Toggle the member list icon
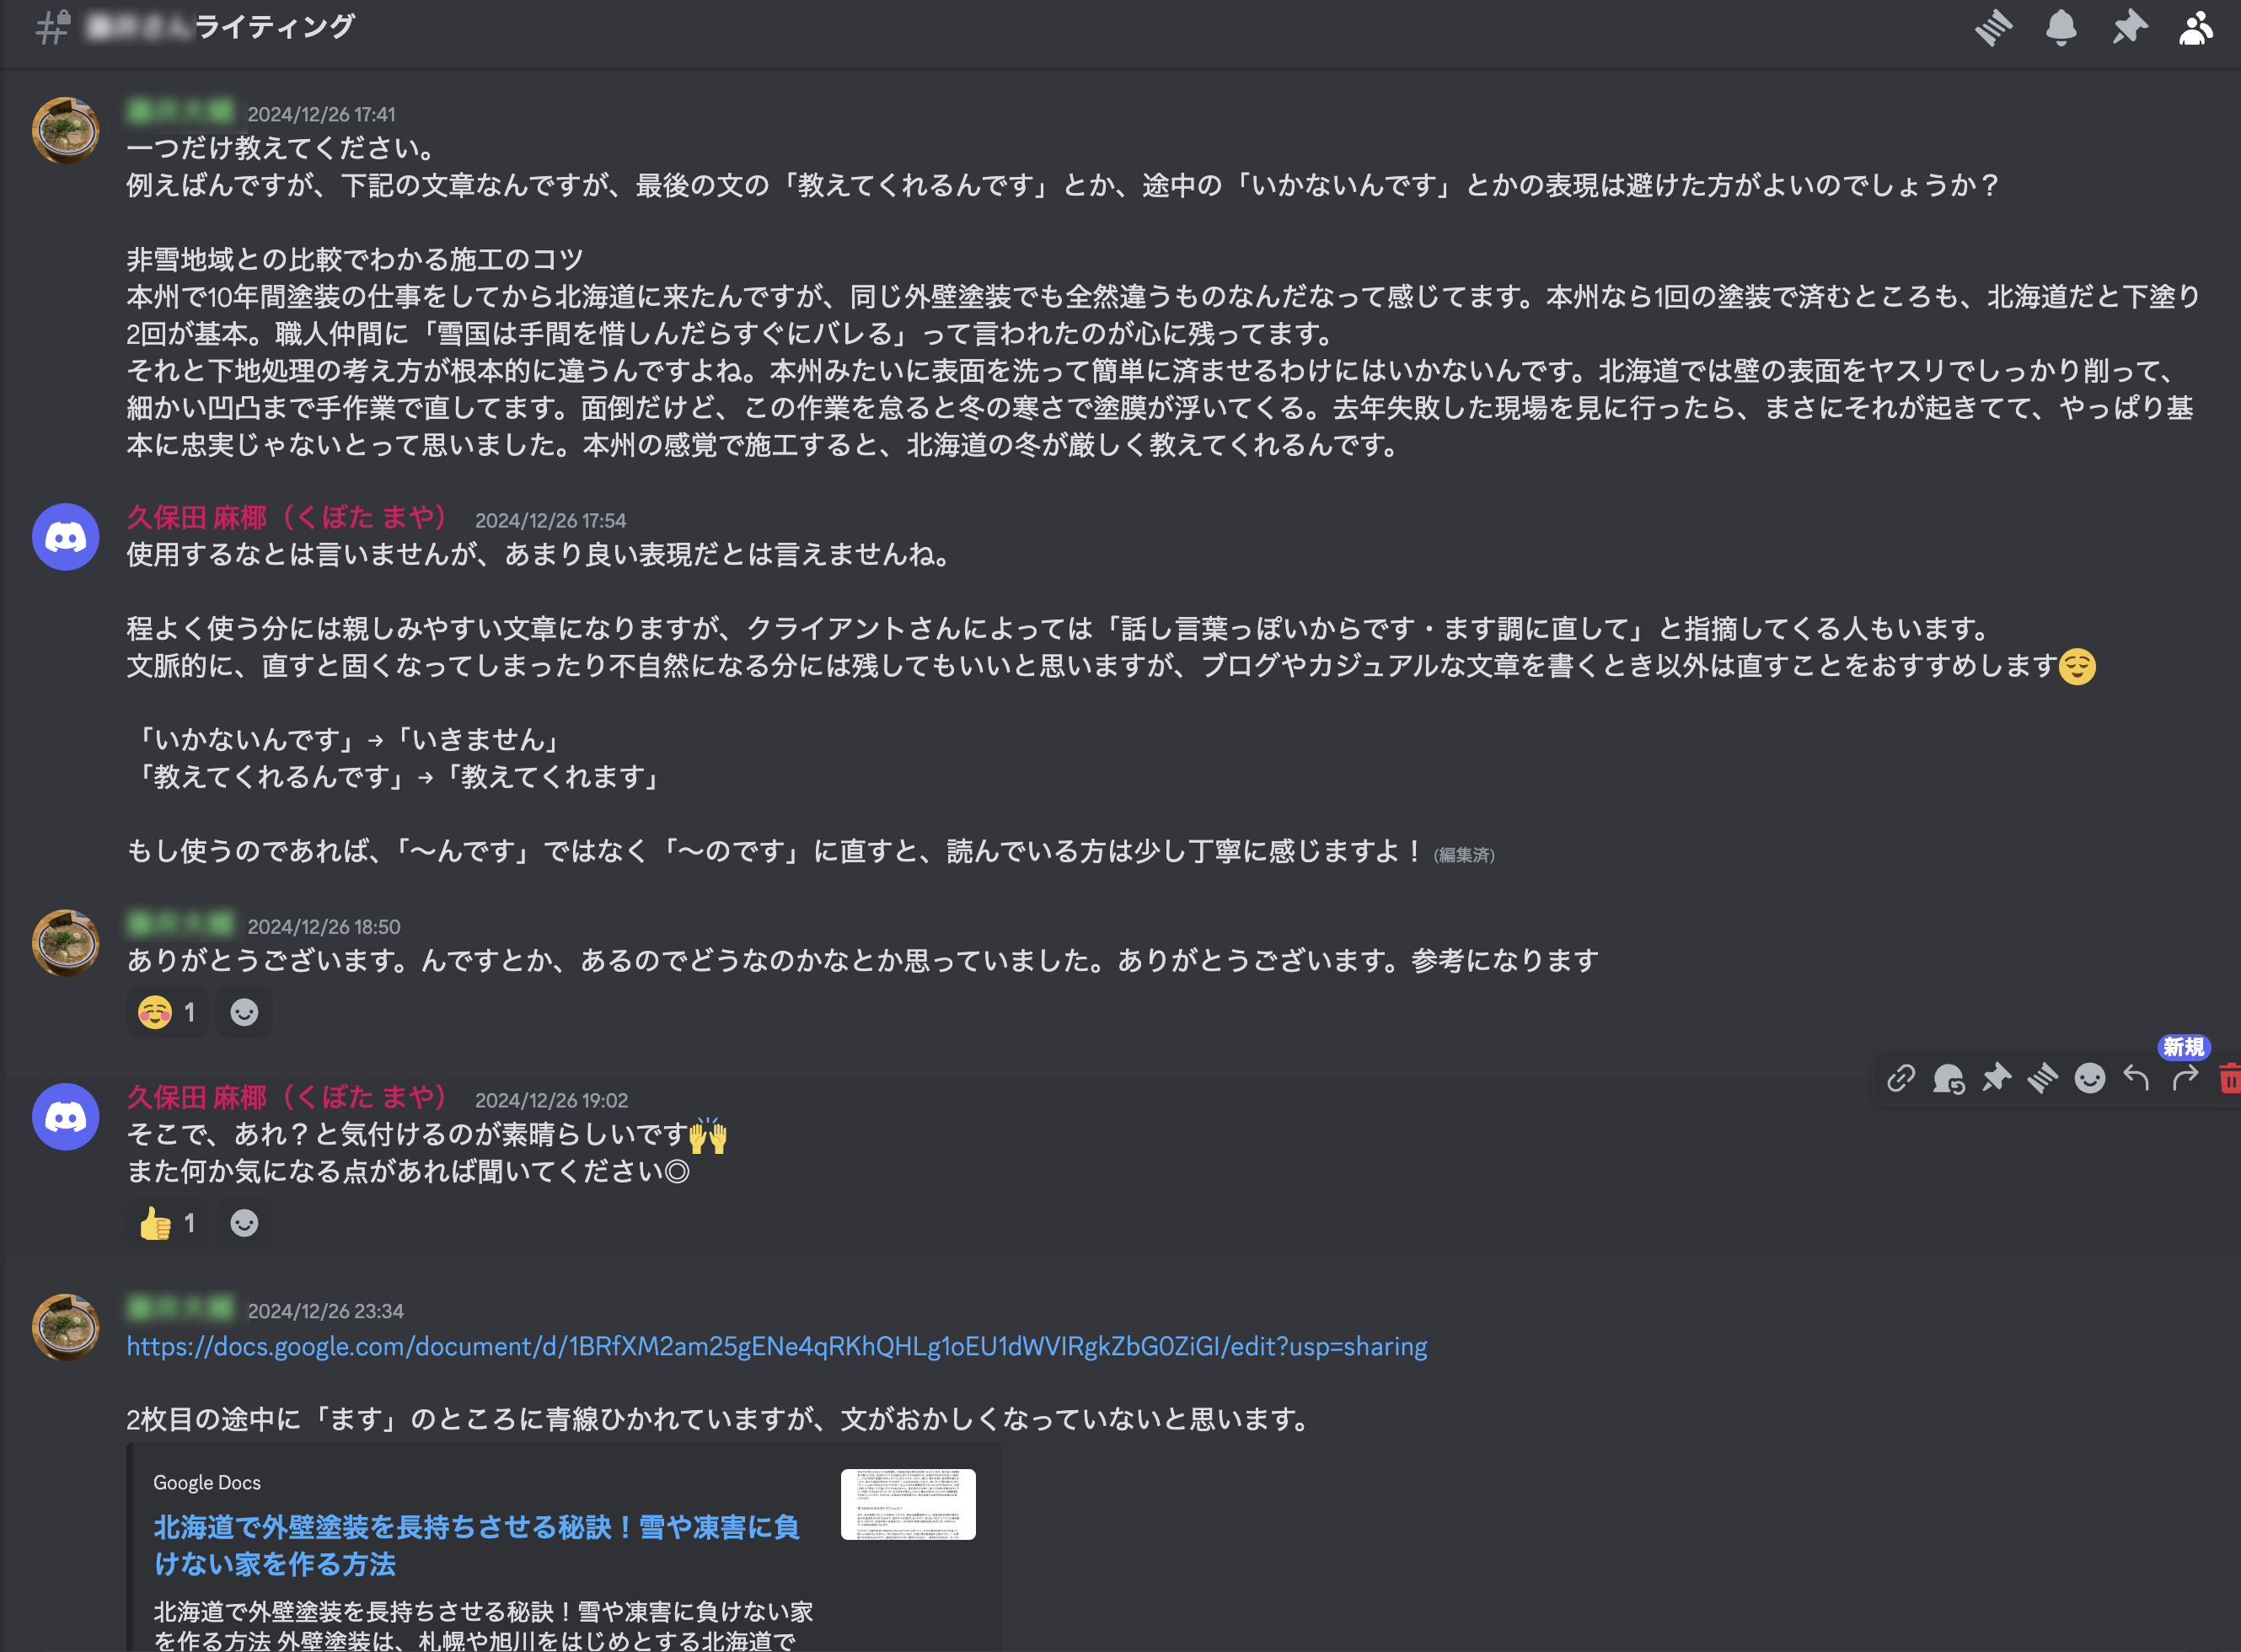The height and width of the screenshot is (1652, 2241). (2196, 27)
